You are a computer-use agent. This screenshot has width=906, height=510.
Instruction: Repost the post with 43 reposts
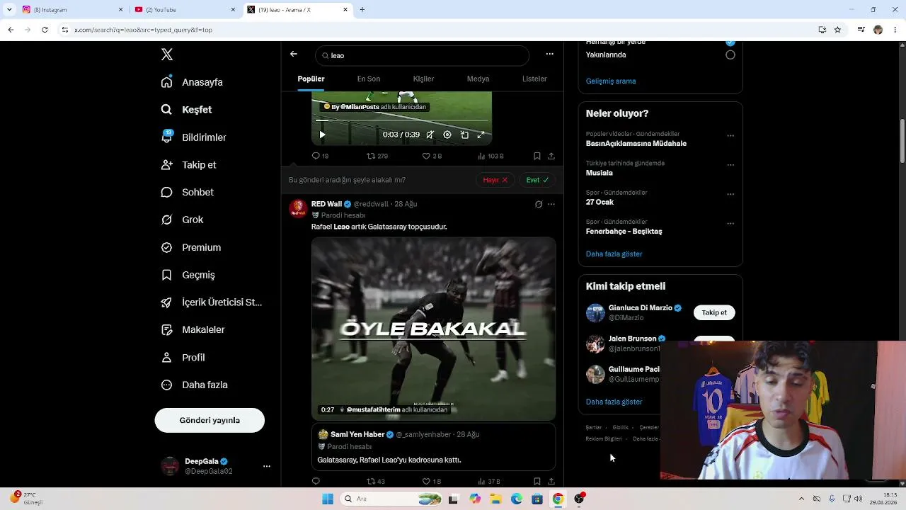click(x=375, y=482)
